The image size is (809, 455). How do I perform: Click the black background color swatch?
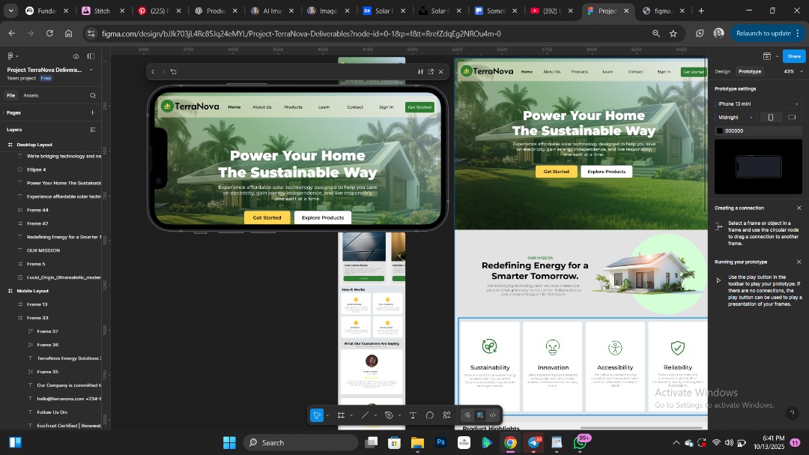pyautogui.click(x=720, y=131)
